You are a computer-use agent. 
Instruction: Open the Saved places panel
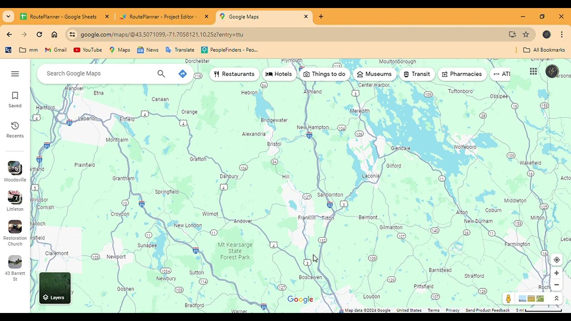[15, 100]
